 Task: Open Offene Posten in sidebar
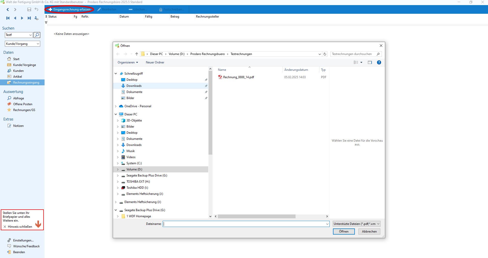[x=23, y=104]
